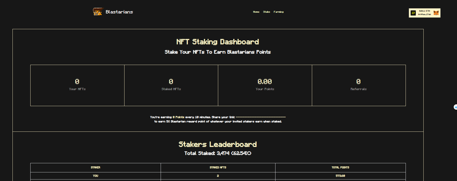Click the staked NFTs value 2 in YOU row
This screenshot has height=181, width=457.
[218, 176]
